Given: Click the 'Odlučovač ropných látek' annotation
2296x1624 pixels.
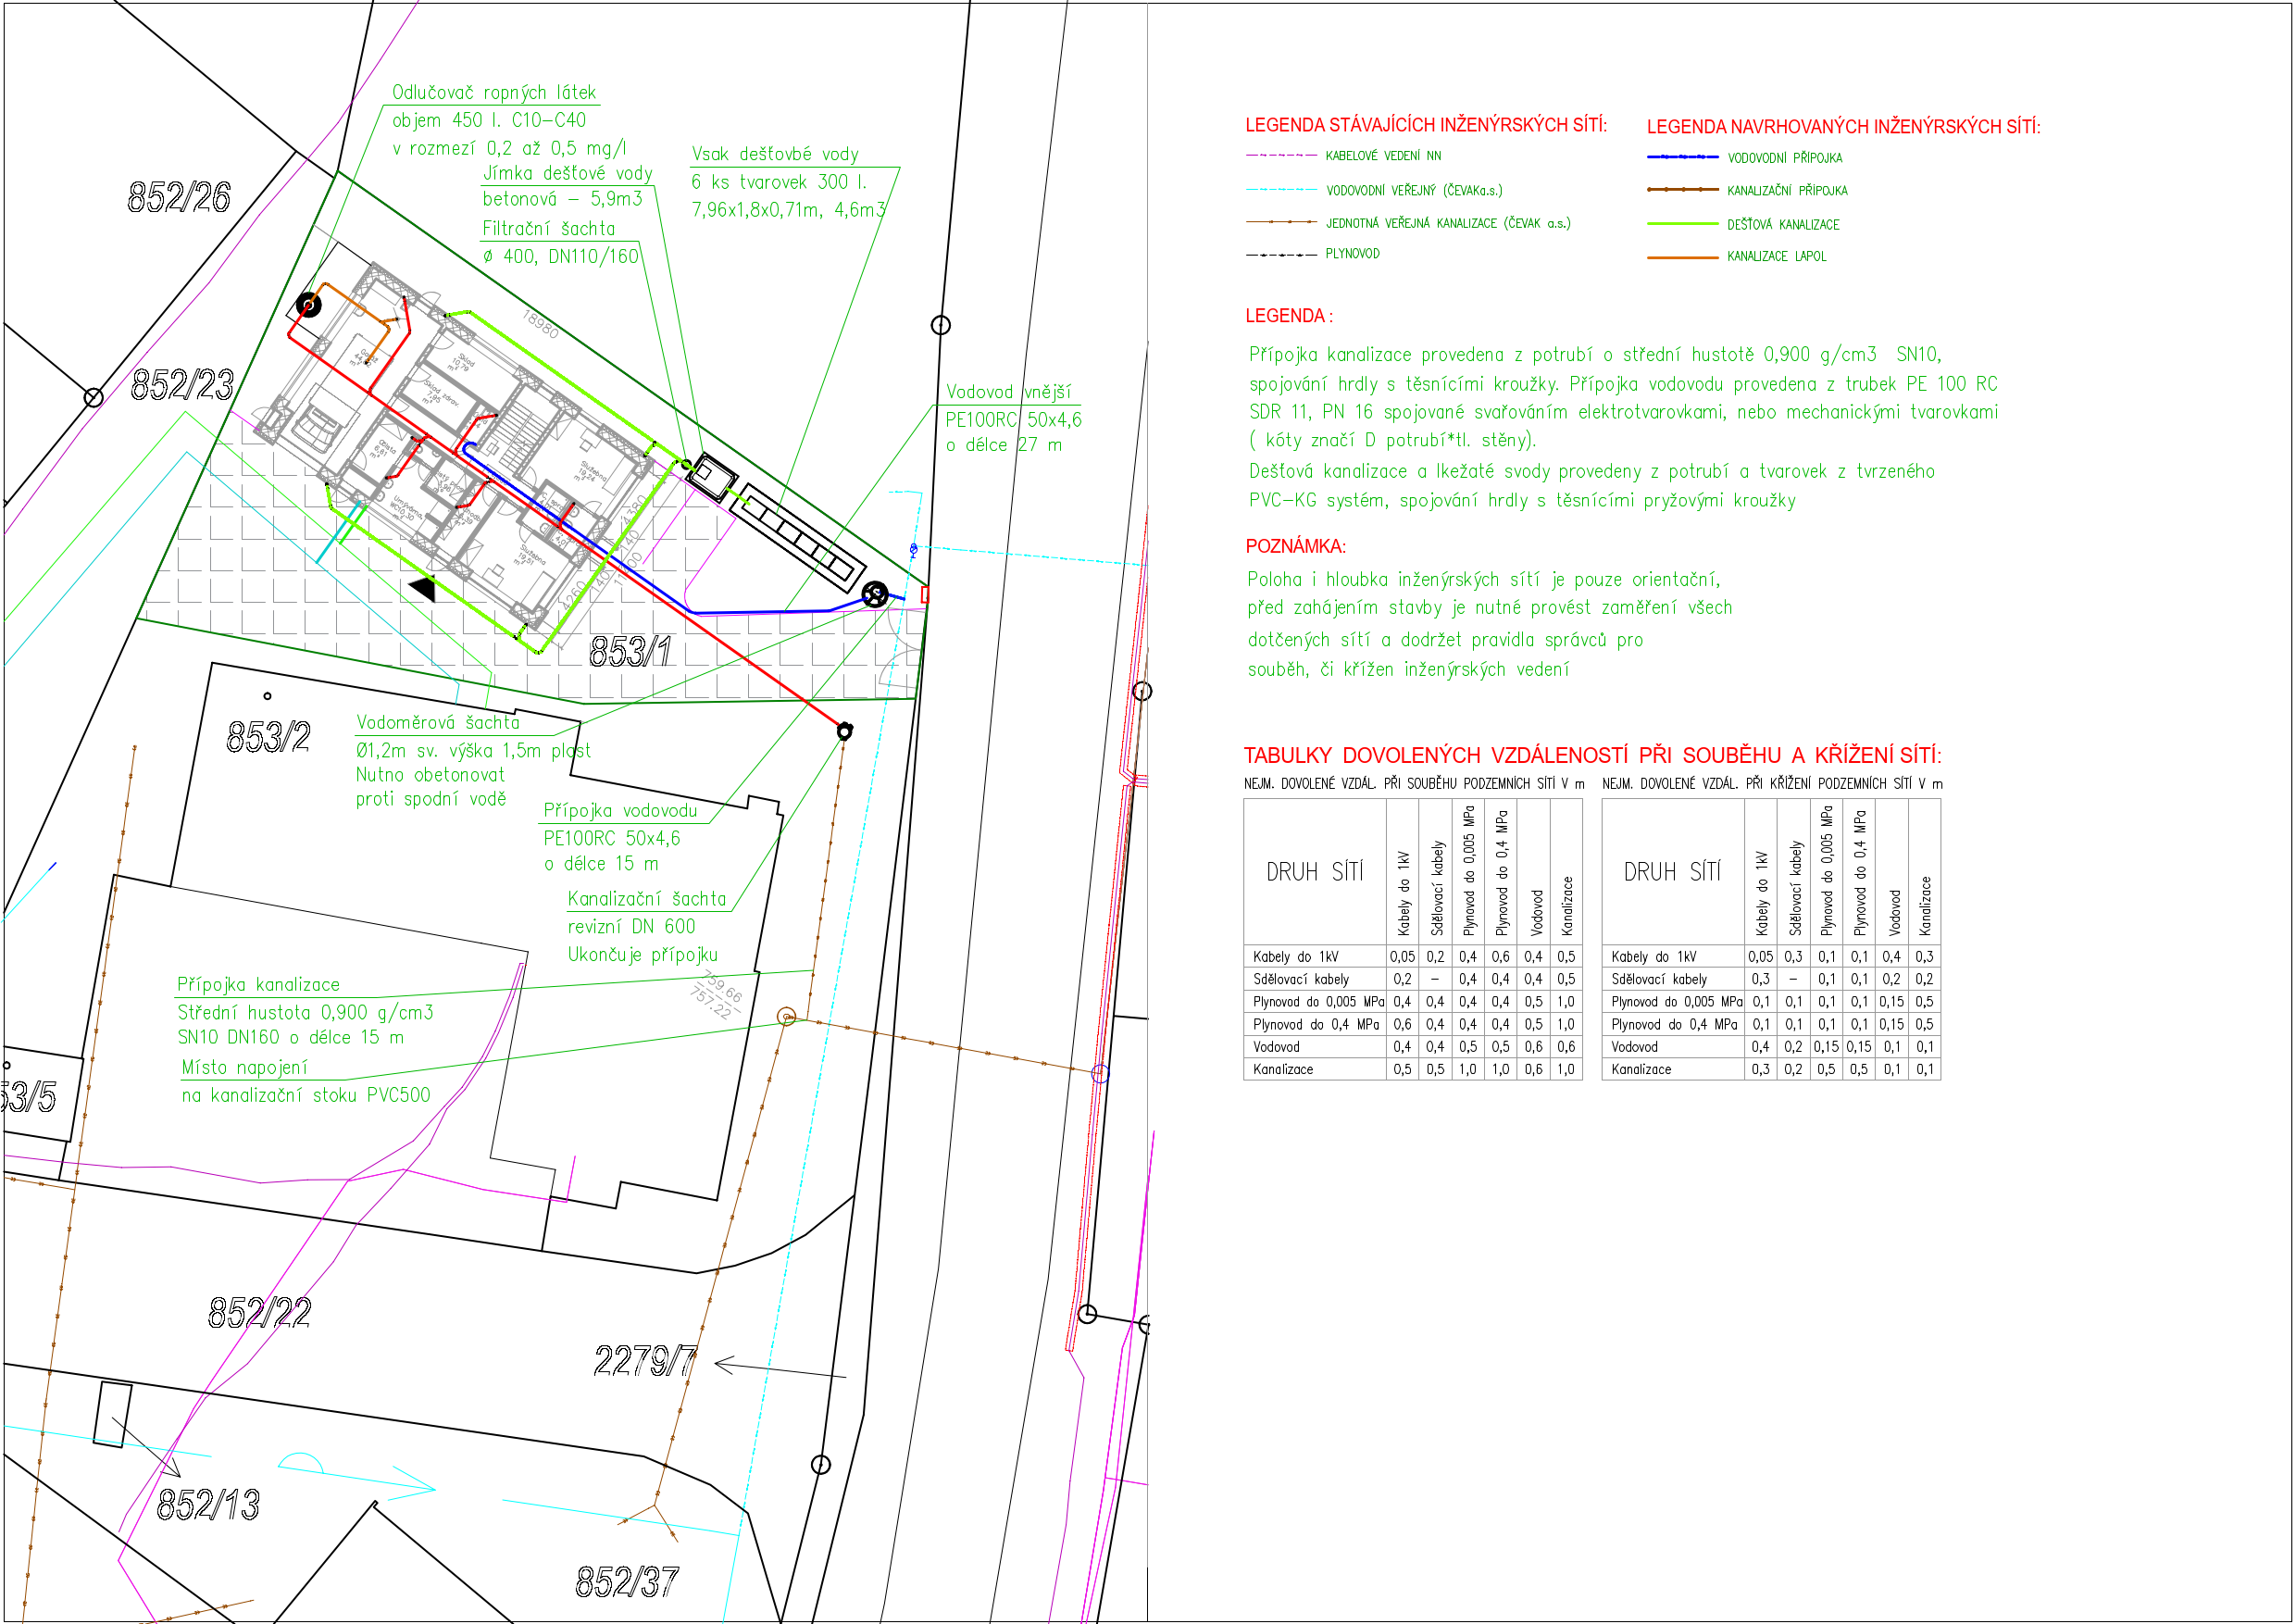Looking at the screenshot, I should tap(493, 92).
